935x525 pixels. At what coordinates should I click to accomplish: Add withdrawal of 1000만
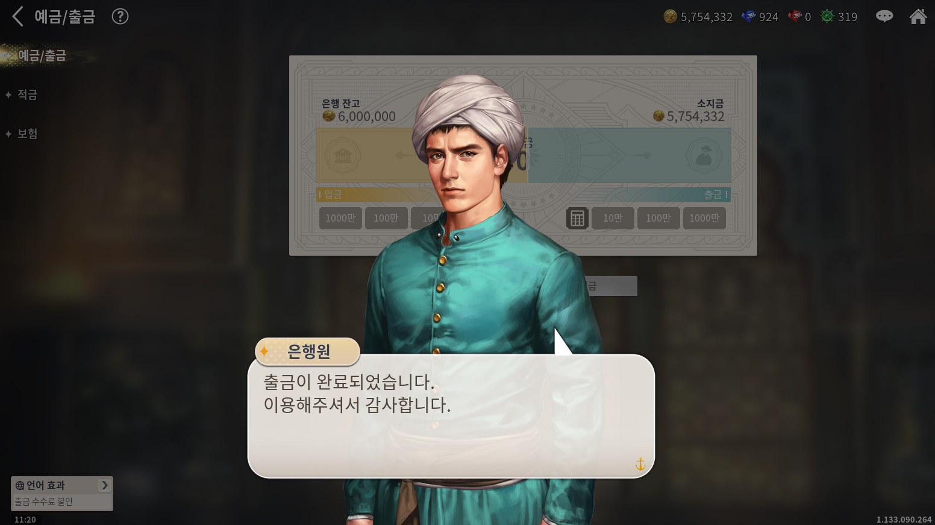click(x=704, y=218)
